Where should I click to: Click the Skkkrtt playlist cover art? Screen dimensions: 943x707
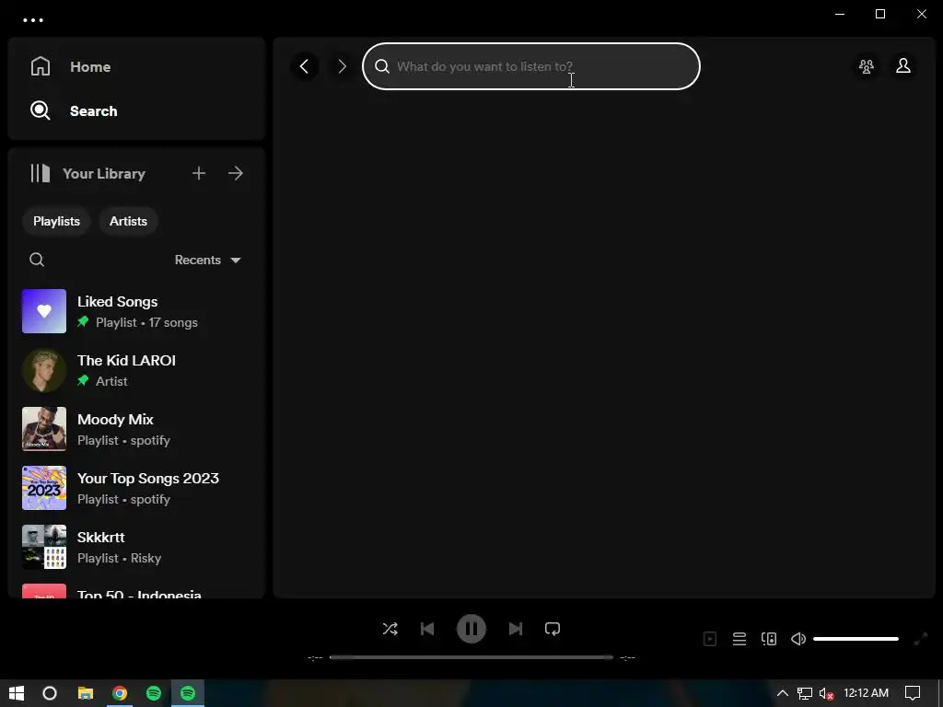pyautogui.click(x=44, y=547)
